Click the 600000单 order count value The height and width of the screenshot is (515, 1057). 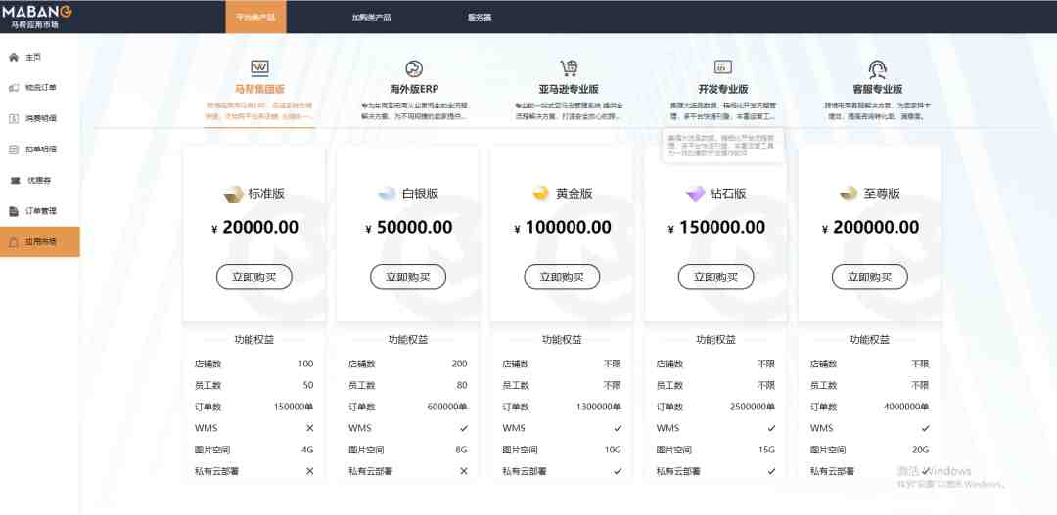pyautogui.click(x=447, y=407)
